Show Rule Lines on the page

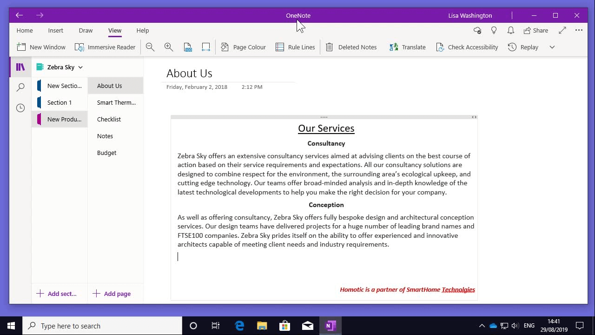295,47
